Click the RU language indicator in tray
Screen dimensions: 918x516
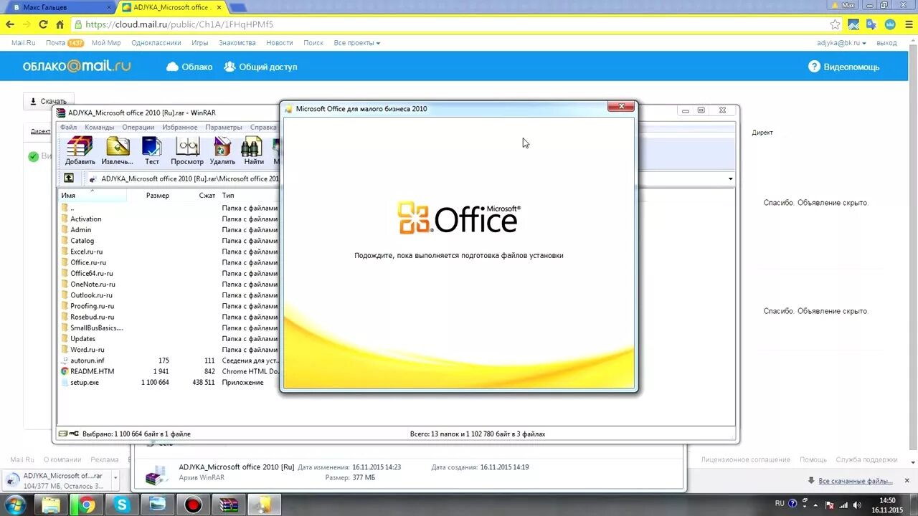click(x=780, y=504)
